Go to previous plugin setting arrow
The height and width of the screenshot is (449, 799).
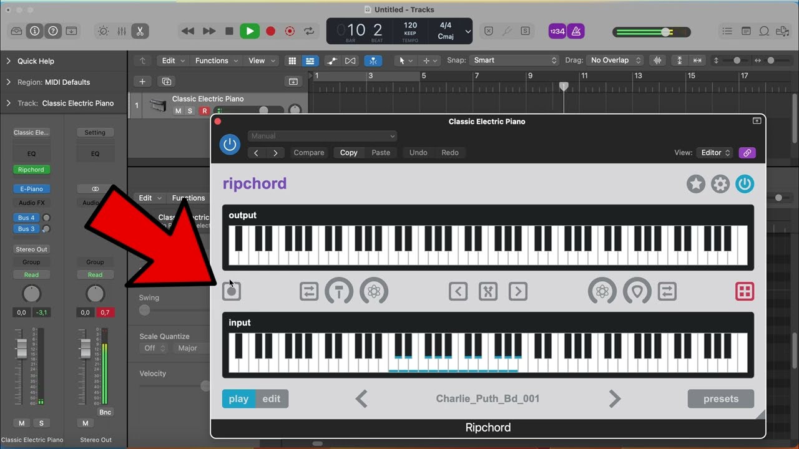click(256, 153)
